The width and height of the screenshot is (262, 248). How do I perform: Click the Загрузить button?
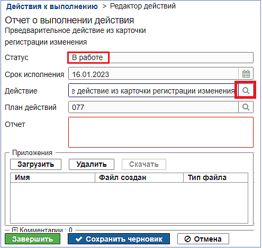[x=35, y=164]
